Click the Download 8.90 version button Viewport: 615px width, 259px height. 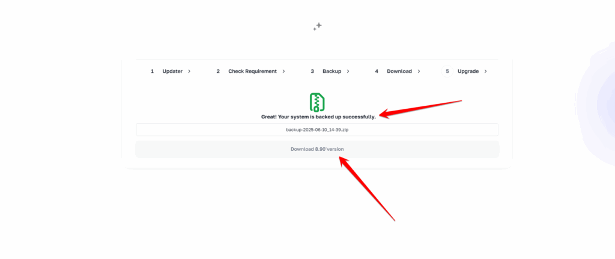coord(317,149)
